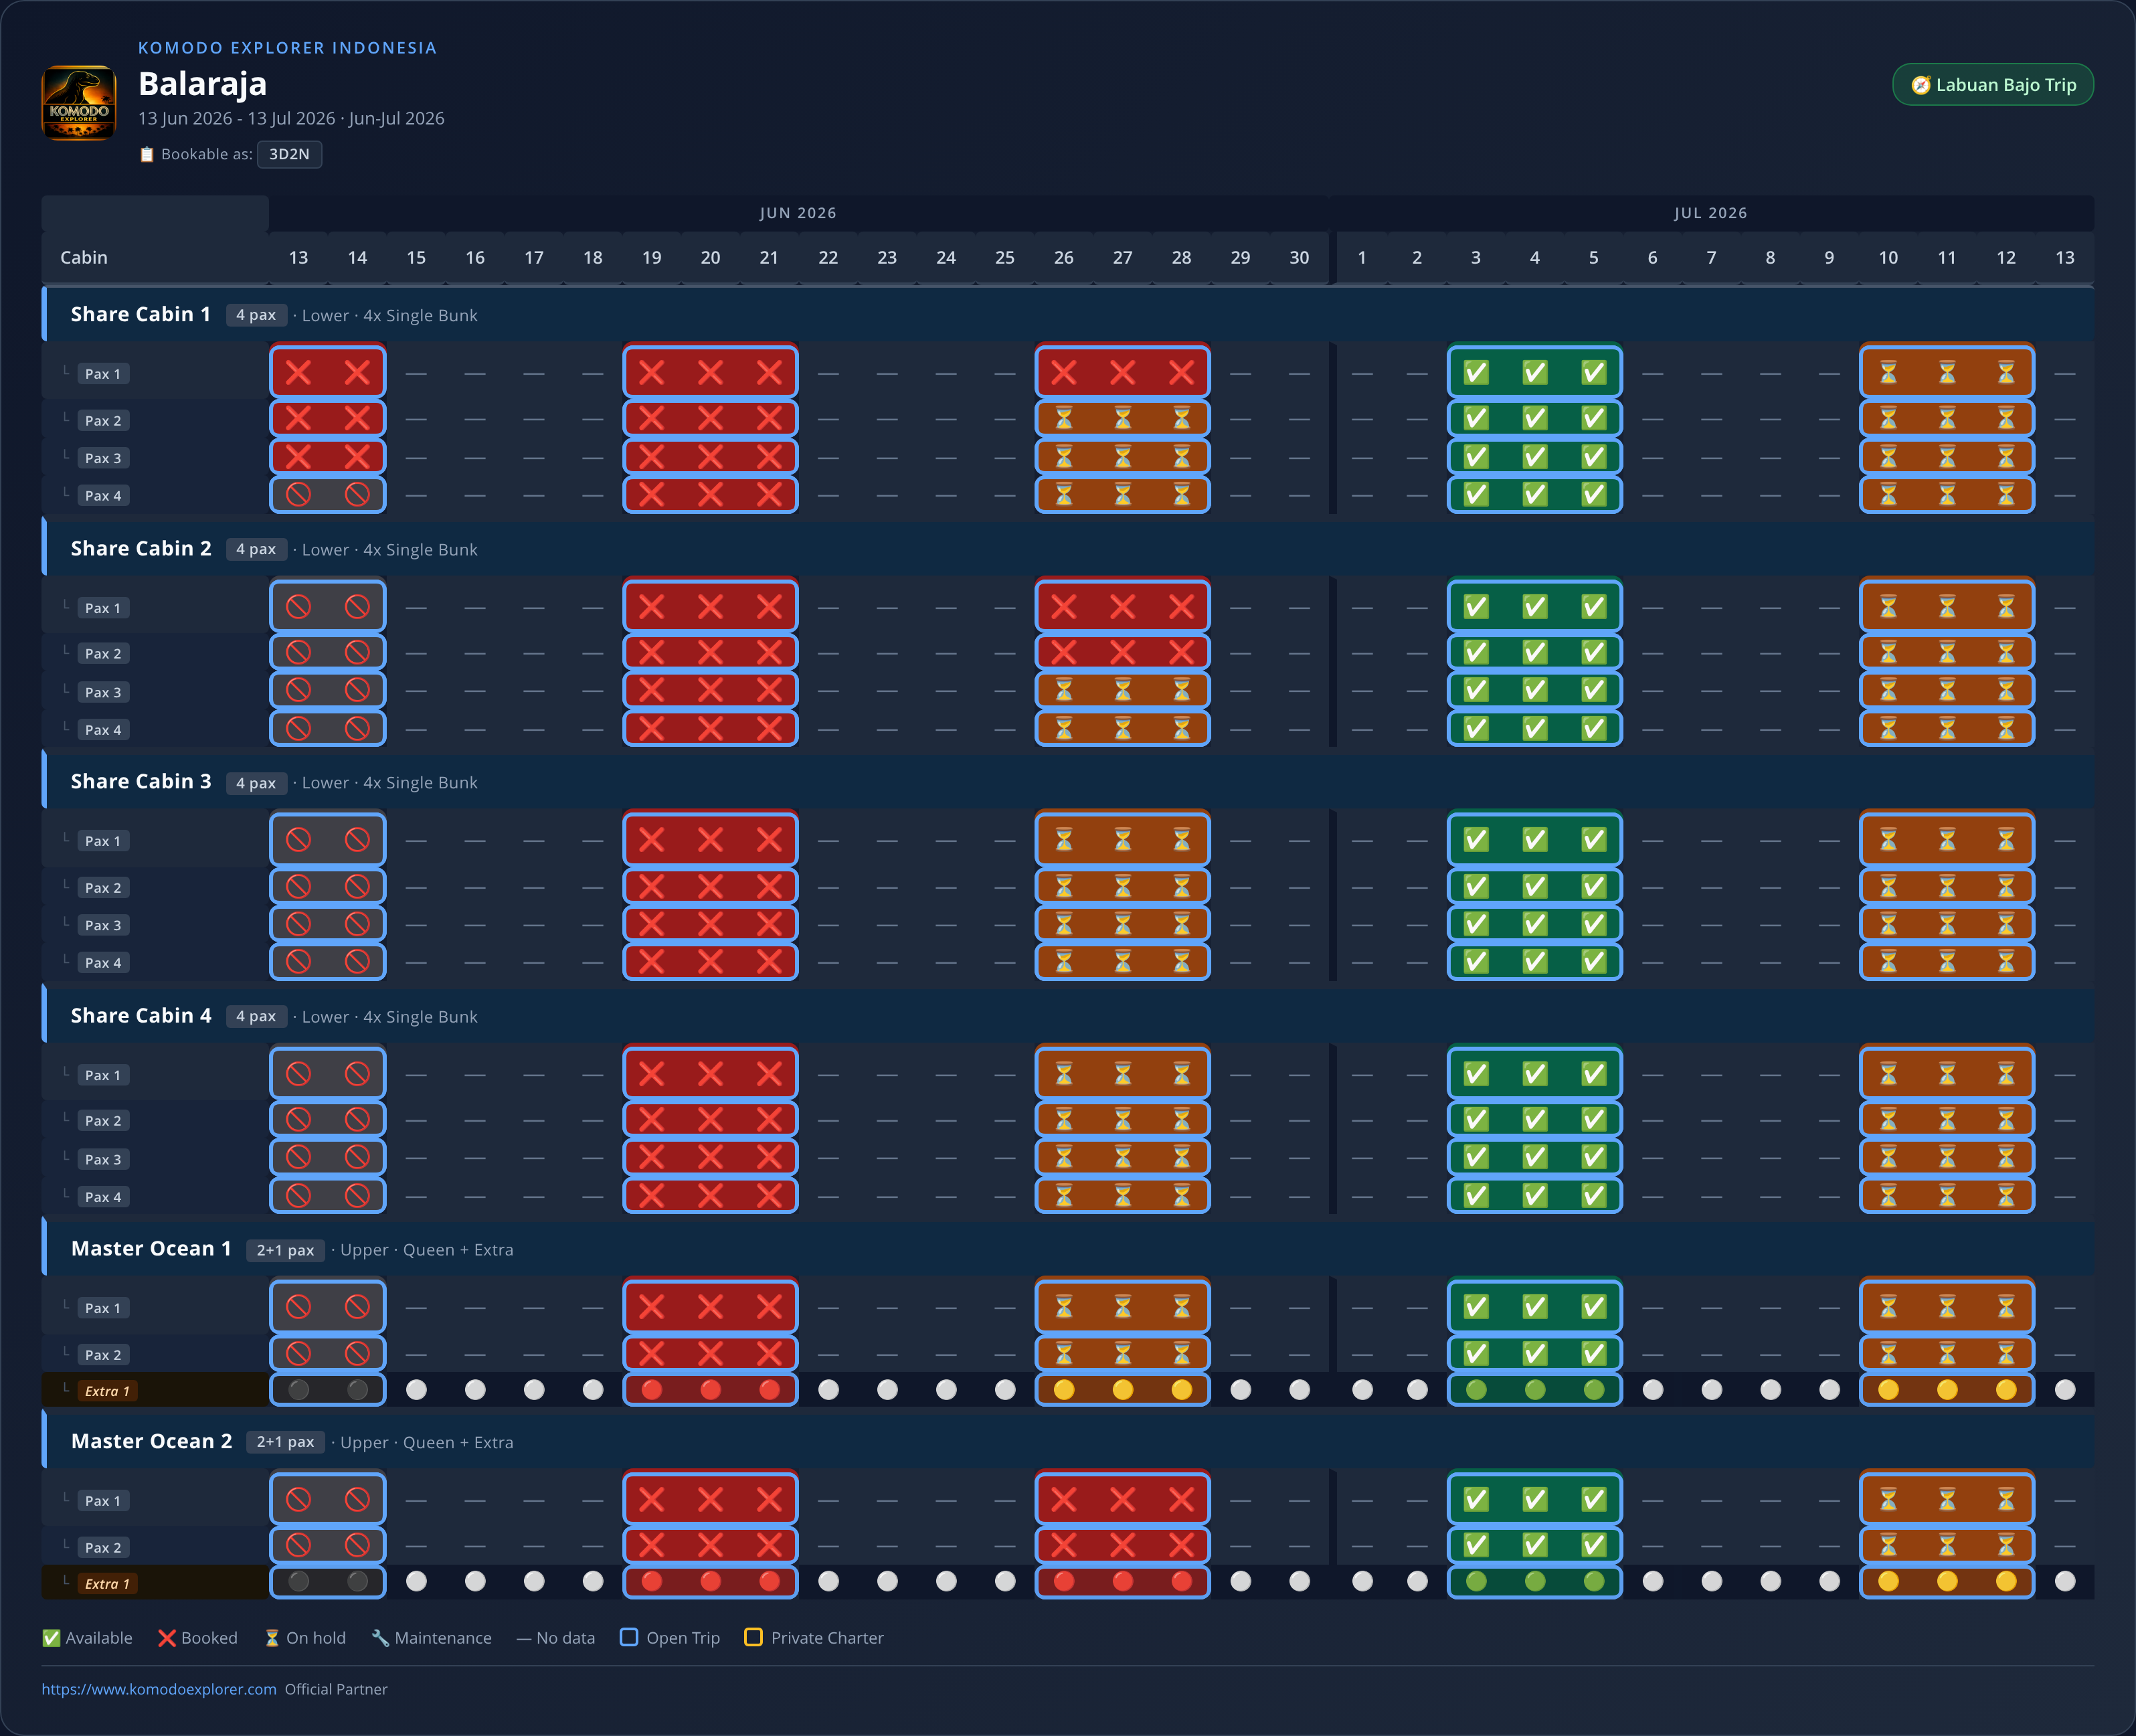
Task: Click the Private Charter yellow square legend
Action: coord(754,1637)
